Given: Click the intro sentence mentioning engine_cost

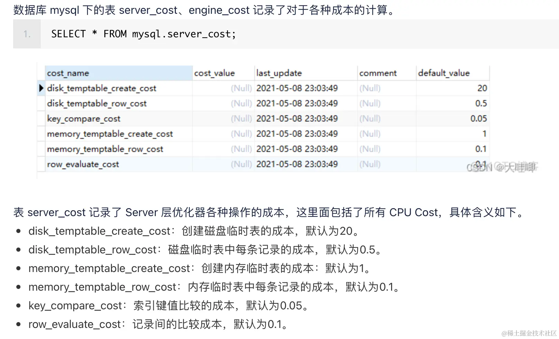Looking at the screenshot, I should tap(205, 10).
